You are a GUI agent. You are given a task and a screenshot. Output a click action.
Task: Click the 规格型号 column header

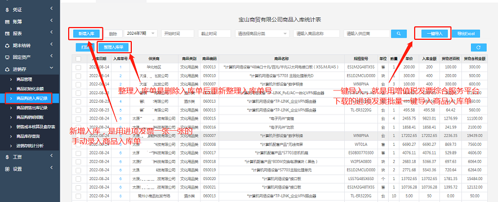361,59
